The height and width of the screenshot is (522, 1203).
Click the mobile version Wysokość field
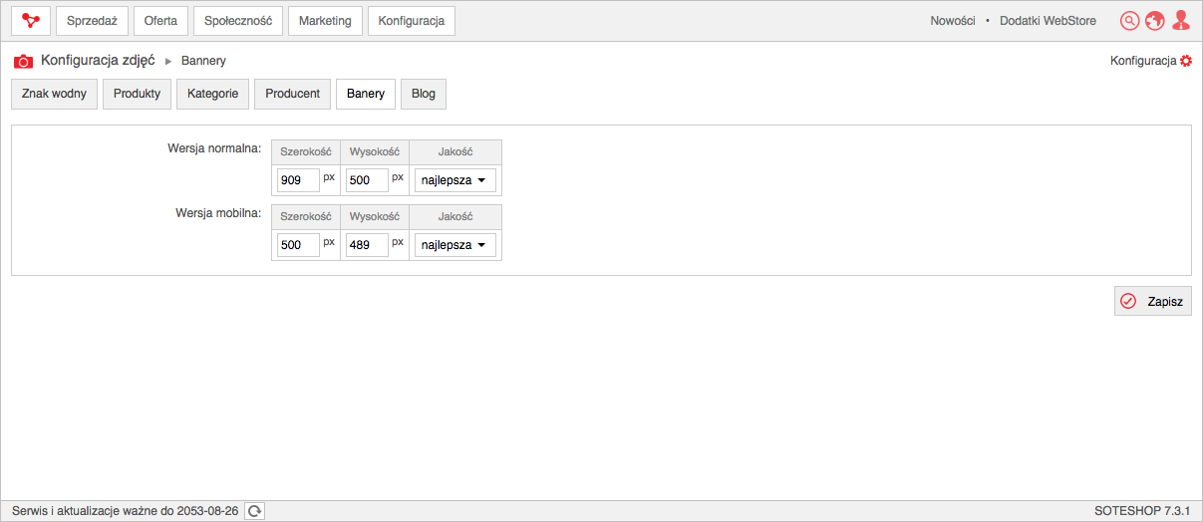click(367, 245)
